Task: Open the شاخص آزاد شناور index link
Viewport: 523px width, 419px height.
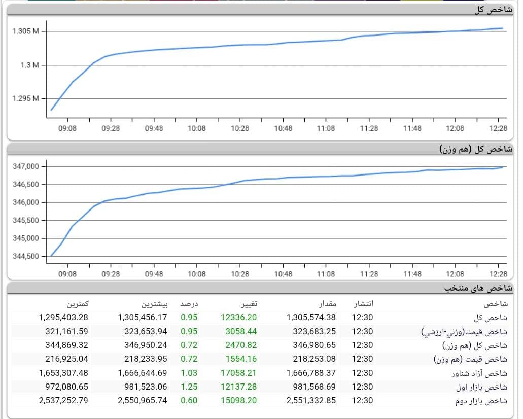Action: [479, 373]
